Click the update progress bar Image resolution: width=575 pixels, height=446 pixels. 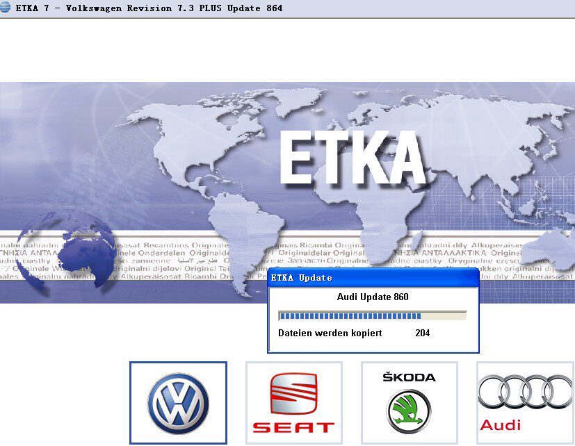[373, 315]
